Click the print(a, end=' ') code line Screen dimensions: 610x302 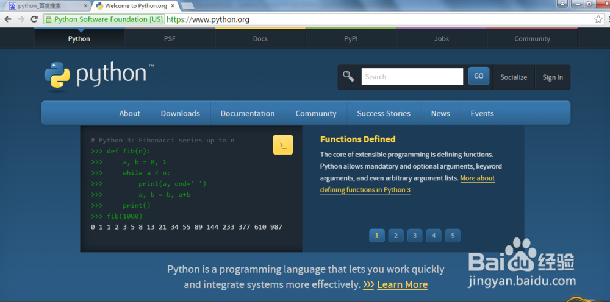pos(173,184)
